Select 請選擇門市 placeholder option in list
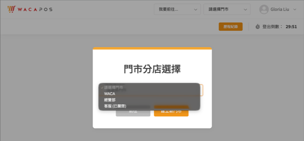 click(x=149, y=88)
